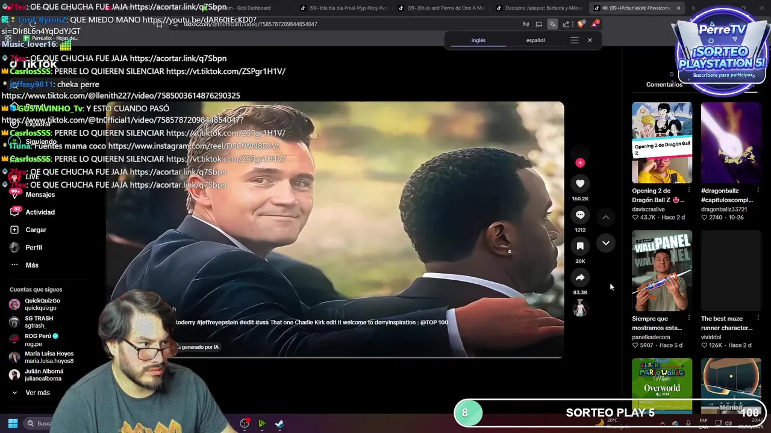The width and height of the screenshot is (771, 433).
Task: Open the green play-arrow app in taskbar
Action: point(262,423)
